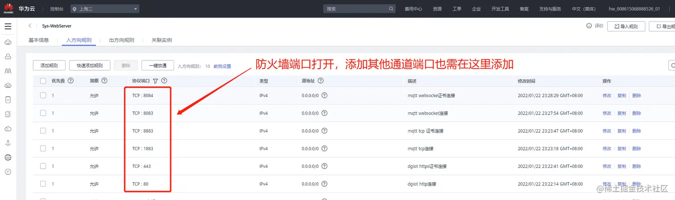This screenshot has height=200, width=675.
Task: Click source address help icon in TCP 443 row
Action: point(325,166)
